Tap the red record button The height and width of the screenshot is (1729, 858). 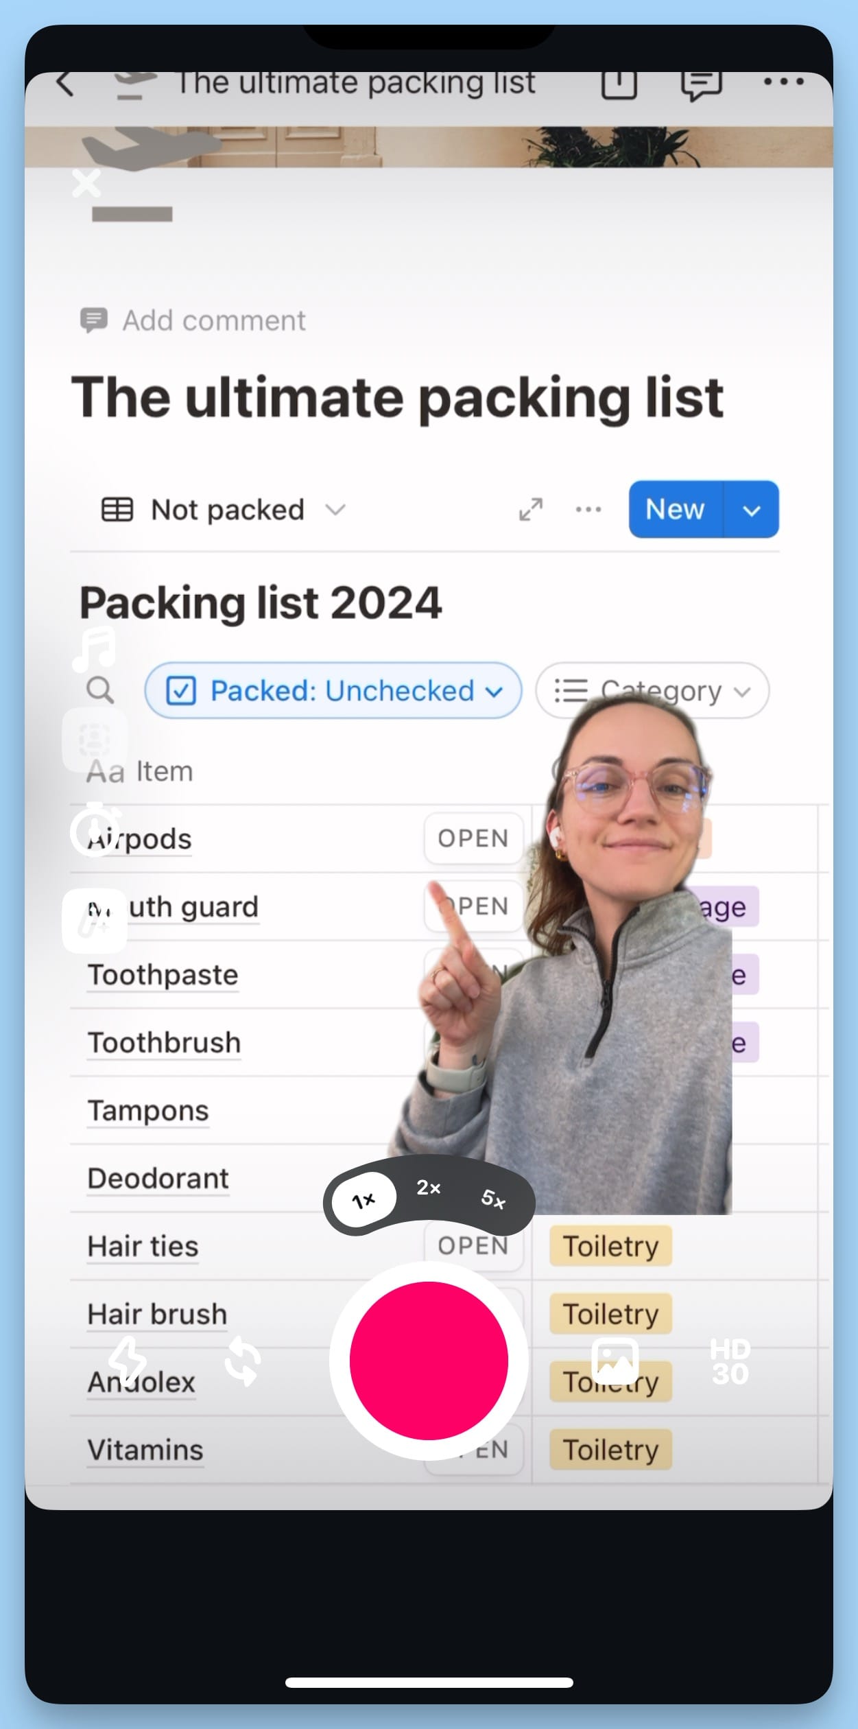[429, 1361]
